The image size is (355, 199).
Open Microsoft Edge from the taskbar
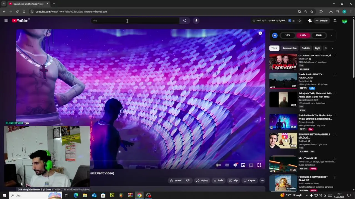(x=76, y=195)
